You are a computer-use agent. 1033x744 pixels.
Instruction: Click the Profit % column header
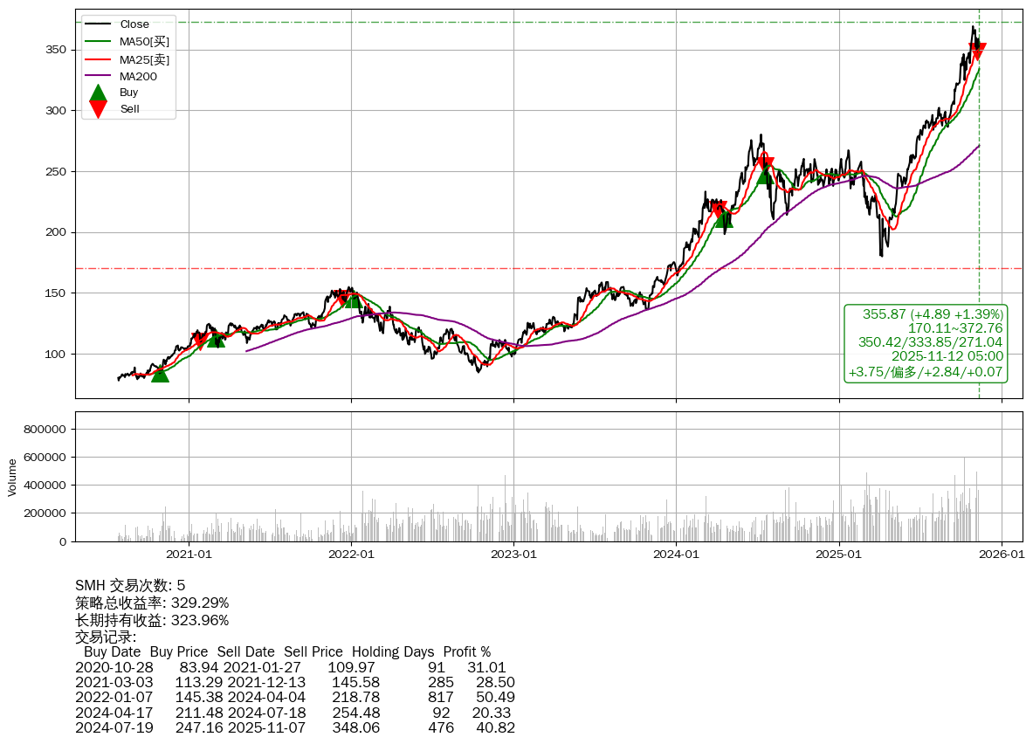[x=466, y=651]
